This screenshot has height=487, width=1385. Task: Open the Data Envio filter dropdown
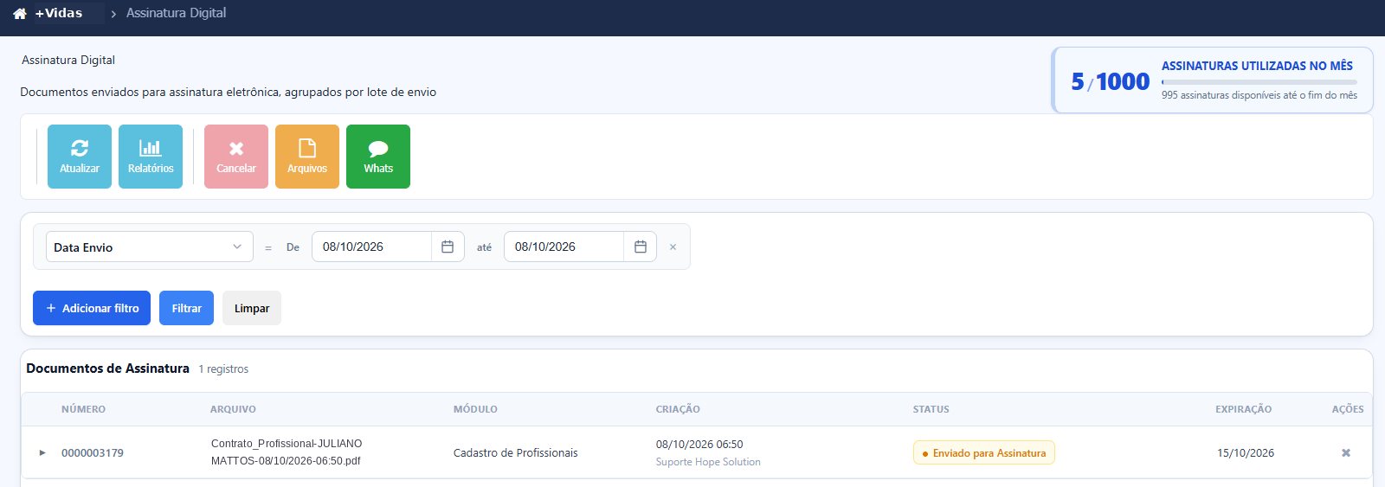(150, 247)
